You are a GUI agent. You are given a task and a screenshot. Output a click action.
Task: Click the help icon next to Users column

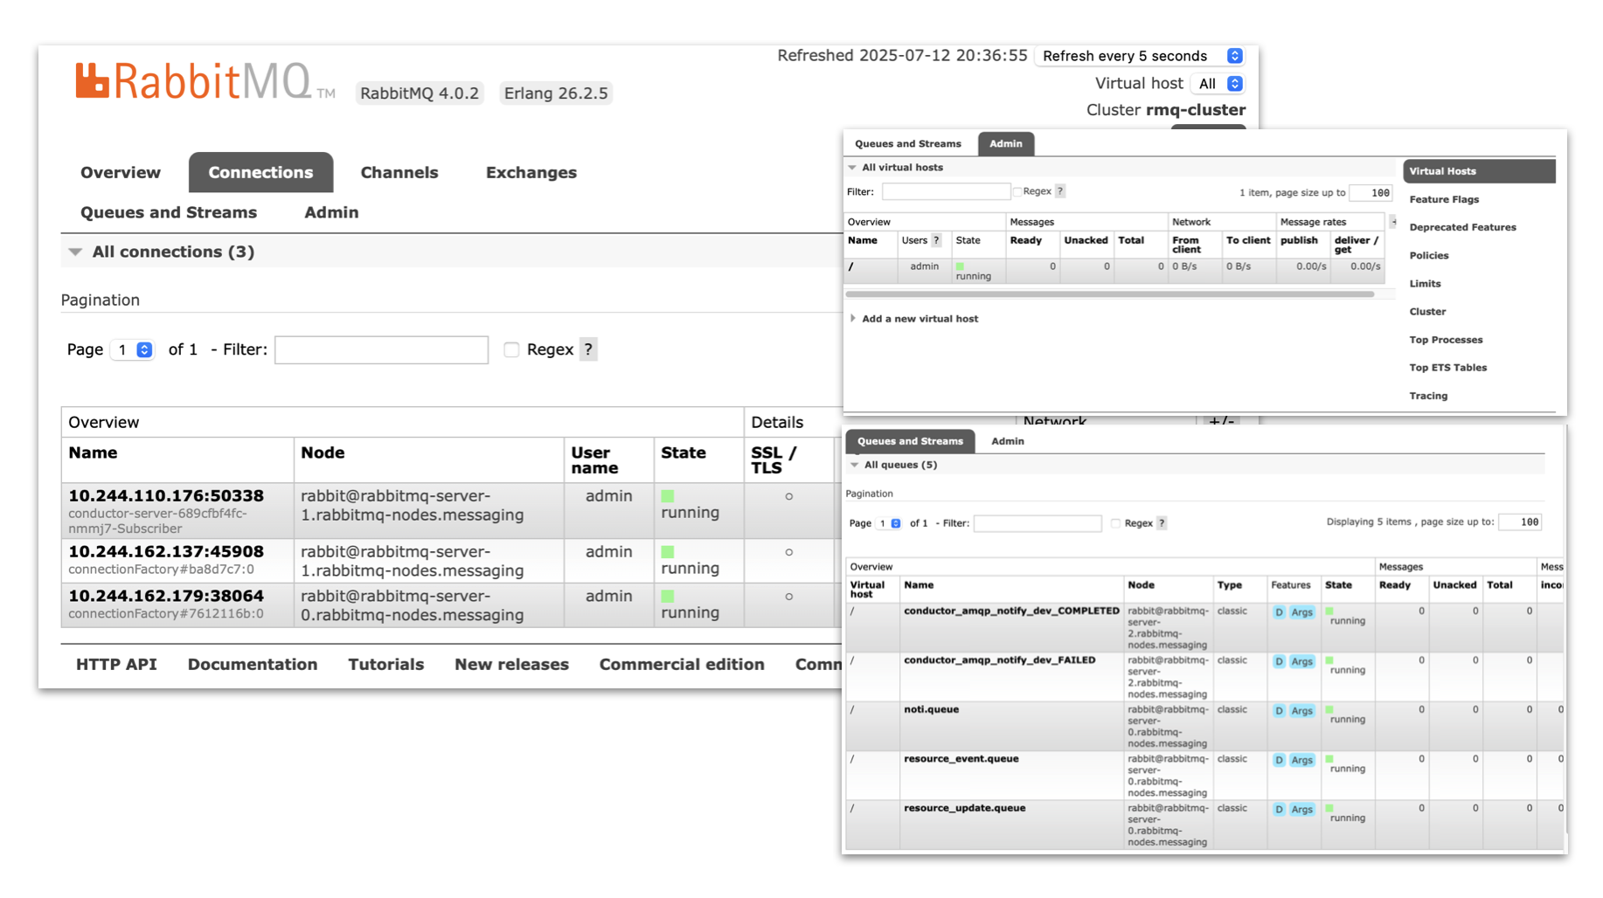936,241
